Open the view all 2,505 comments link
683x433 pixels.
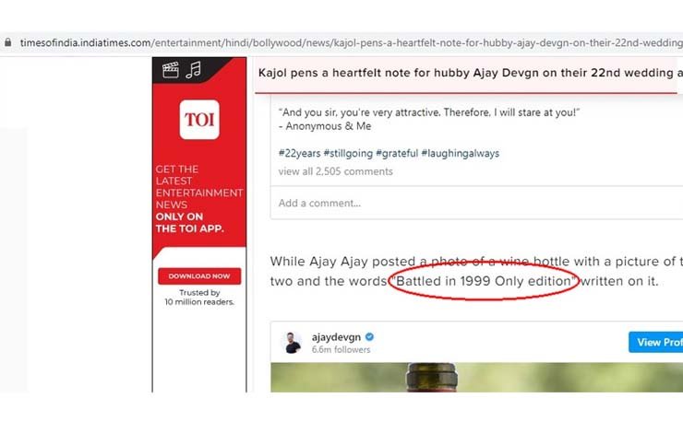pyautogui.click(x=335, y=171)
